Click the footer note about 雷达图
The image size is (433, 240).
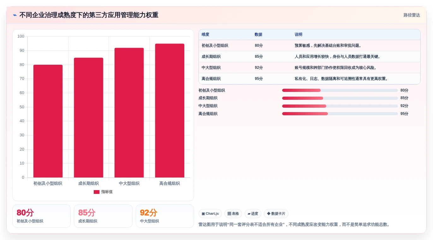295,225
